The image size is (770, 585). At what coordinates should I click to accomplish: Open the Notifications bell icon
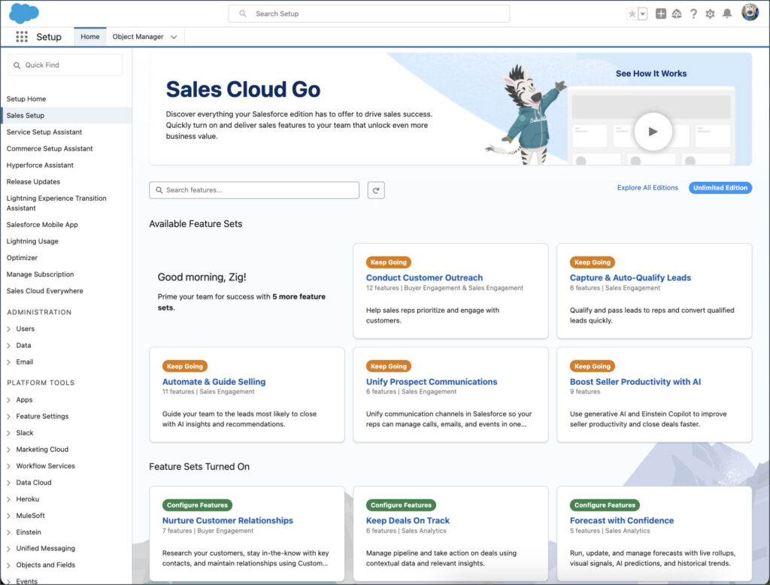[x=727, y=14]
